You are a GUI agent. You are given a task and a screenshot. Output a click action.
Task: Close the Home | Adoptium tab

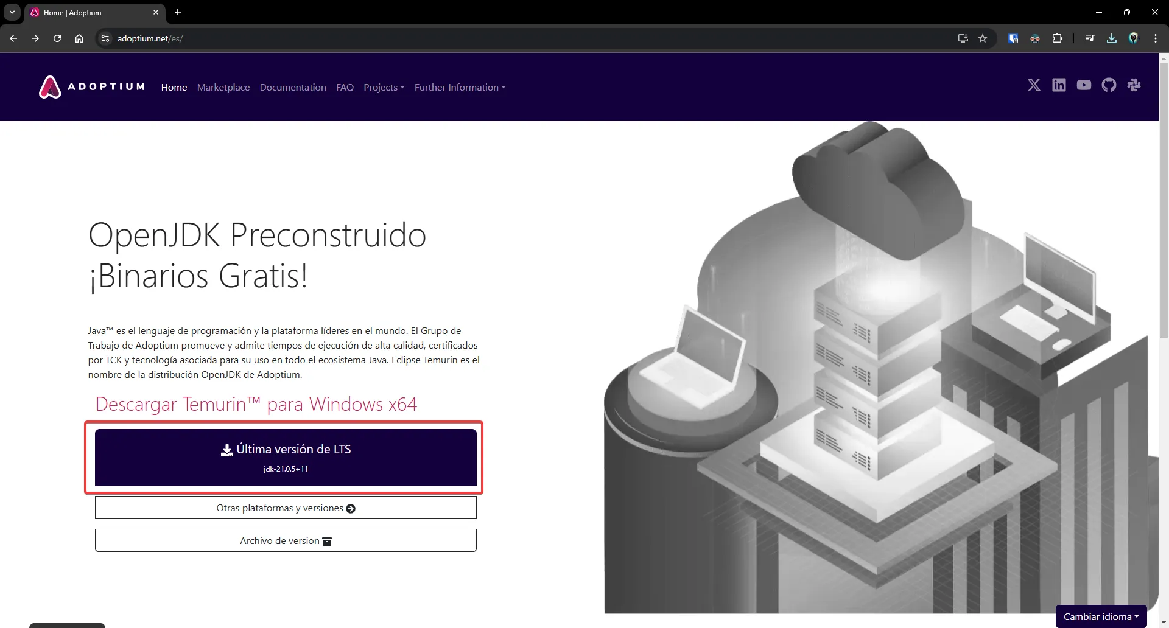point(156,12)
